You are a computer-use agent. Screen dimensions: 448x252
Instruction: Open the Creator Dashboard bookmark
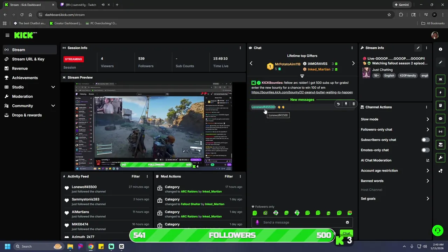pyautogui.click(x=65, y=23)
